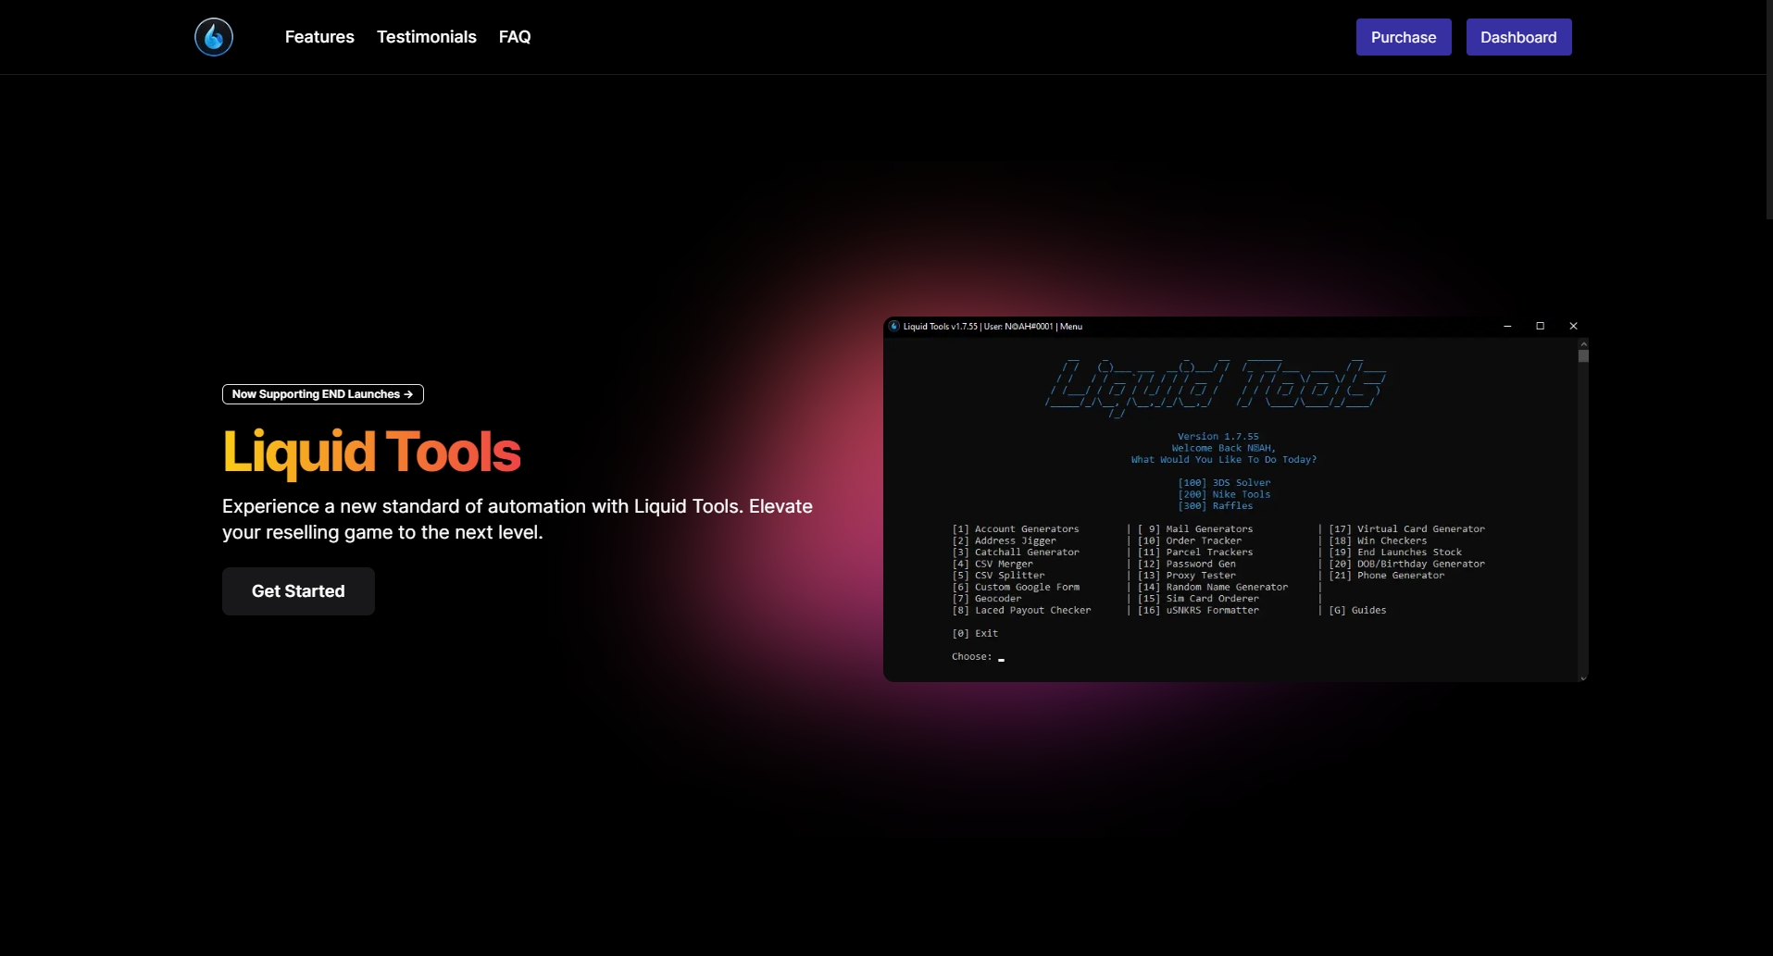Select the Features menu item
Image resolution: width=1773 pixels, height=956 pixels.
pyautogui.click(x=318, y=37)
